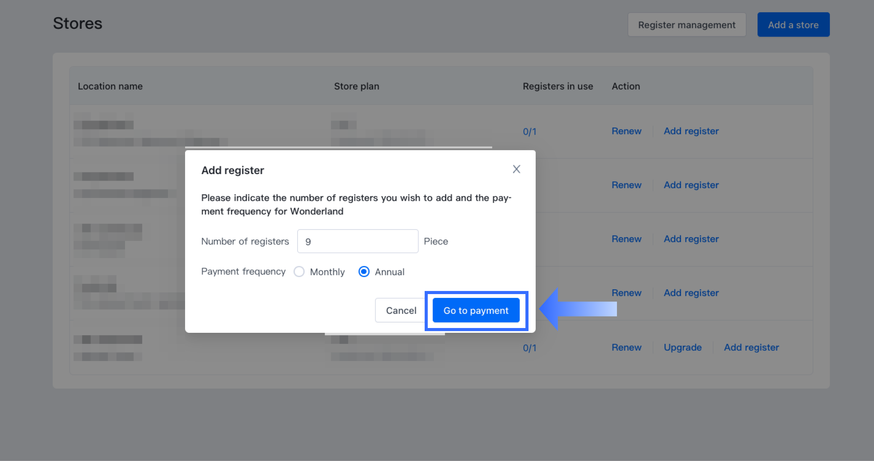The width and height of the screenshot is (874, 461).
Task: Click Add register in the third row
Action: pos(691,239)
